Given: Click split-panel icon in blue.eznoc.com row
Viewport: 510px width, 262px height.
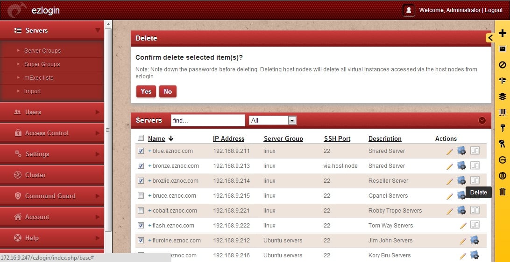Looking at the screenshot, I should (x=475, y=150).
